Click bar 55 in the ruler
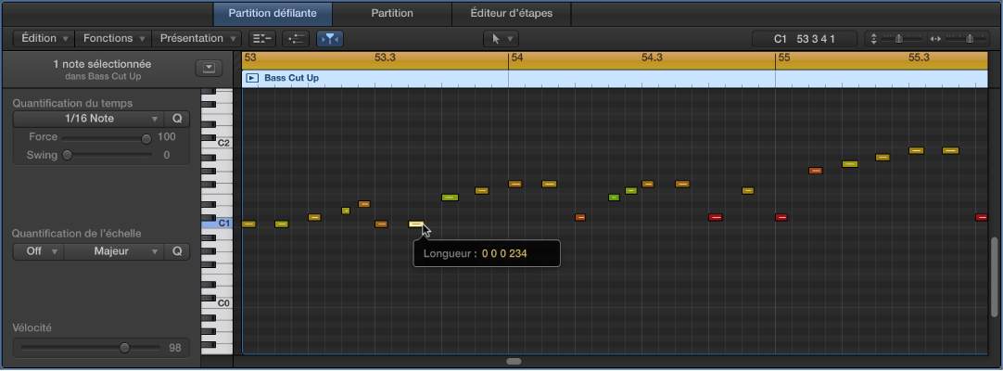The width and height of the screenshot is (1003, 371). coord(784,58)
